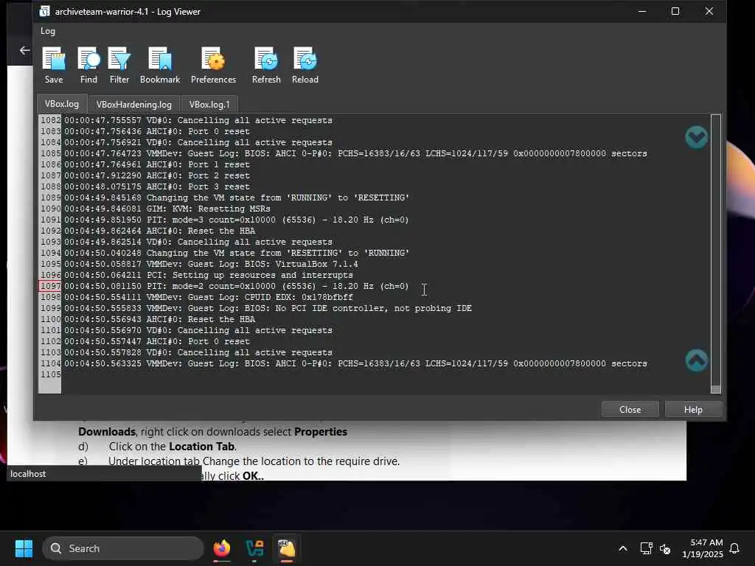Click 'Properties' text in the background document

[321, 432]
